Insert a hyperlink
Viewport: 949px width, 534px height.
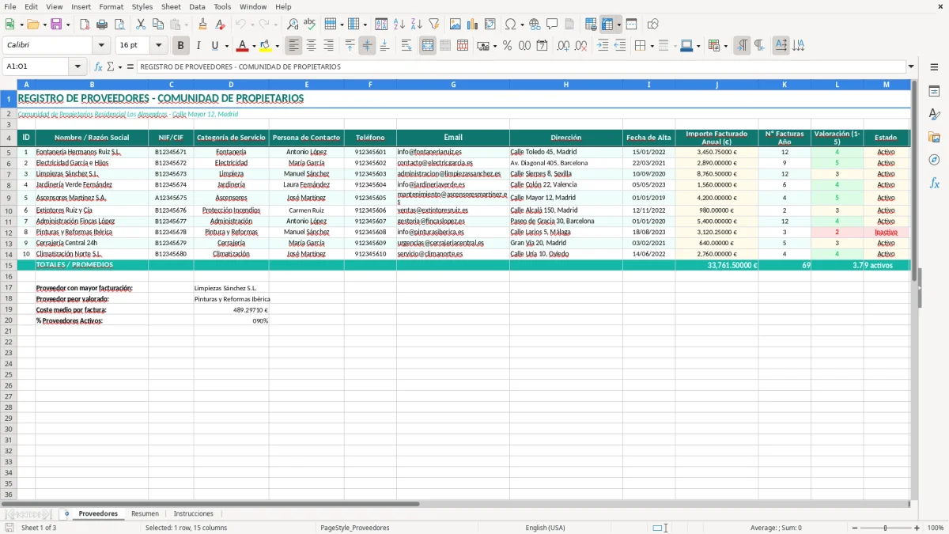(x=535, y=25)
